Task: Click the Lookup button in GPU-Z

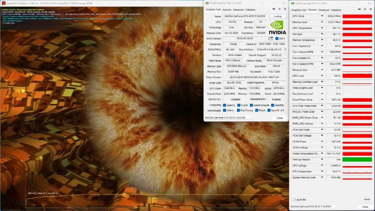Action: click(x=277, y=16)
